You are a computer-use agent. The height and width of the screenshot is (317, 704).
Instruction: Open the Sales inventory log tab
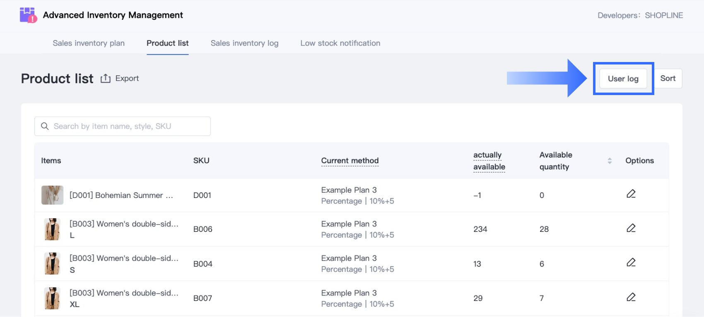click(x=244, y=43)
